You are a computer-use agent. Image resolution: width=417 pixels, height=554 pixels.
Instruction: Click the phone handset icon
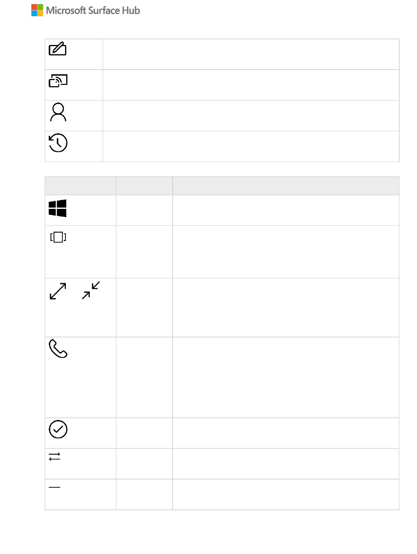58,349
